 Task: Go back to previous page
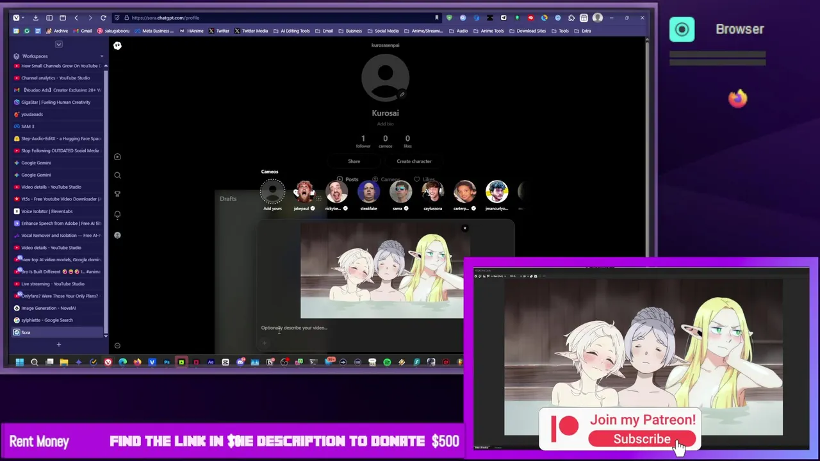tap(76, 17)
